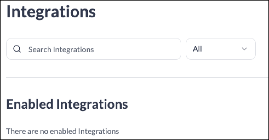Open the All filter dropdown

click(221, 49)
